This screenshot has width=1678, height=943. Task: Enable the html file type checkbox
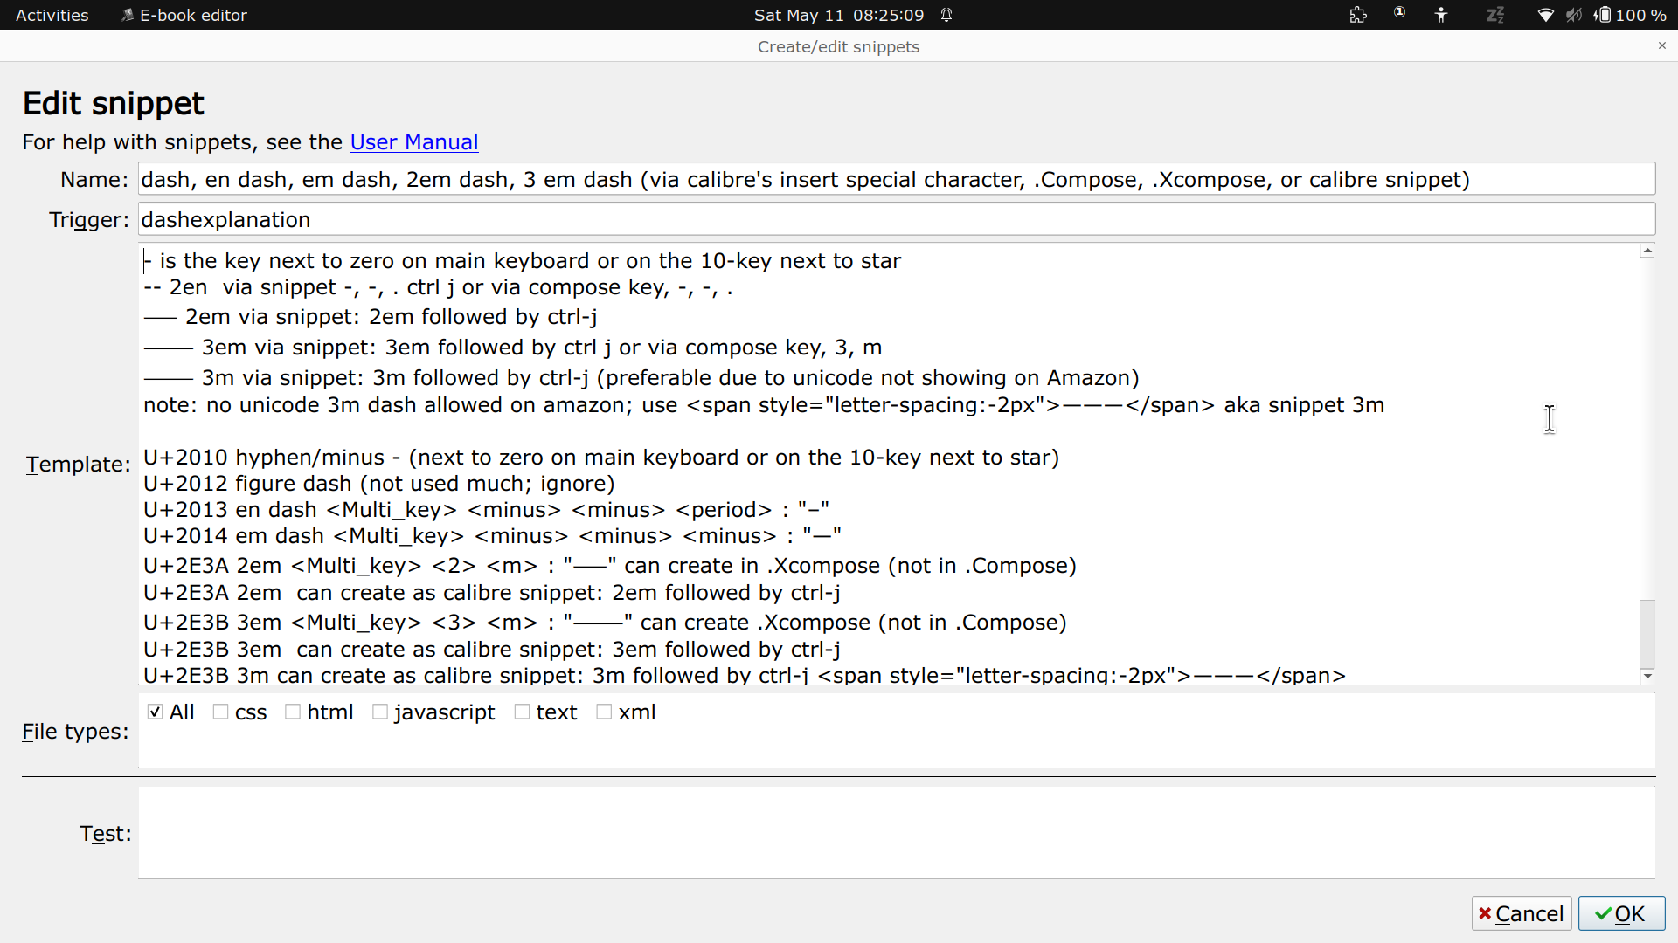pos(293,712)
